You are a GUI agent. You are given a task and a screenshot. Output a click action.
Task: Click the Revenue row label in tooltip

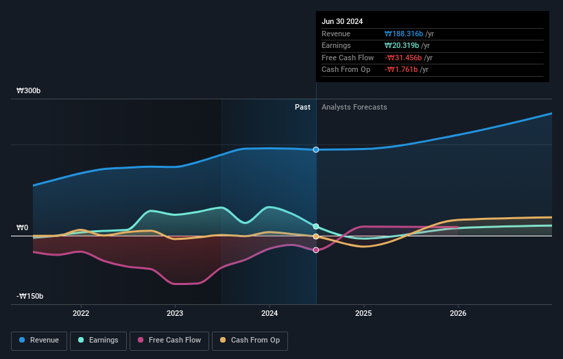336,34
